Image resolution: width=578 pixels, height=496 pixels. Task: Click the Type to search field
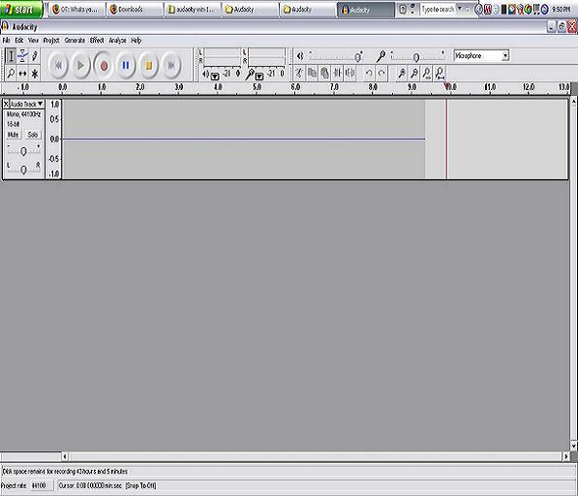click(438, 10)
